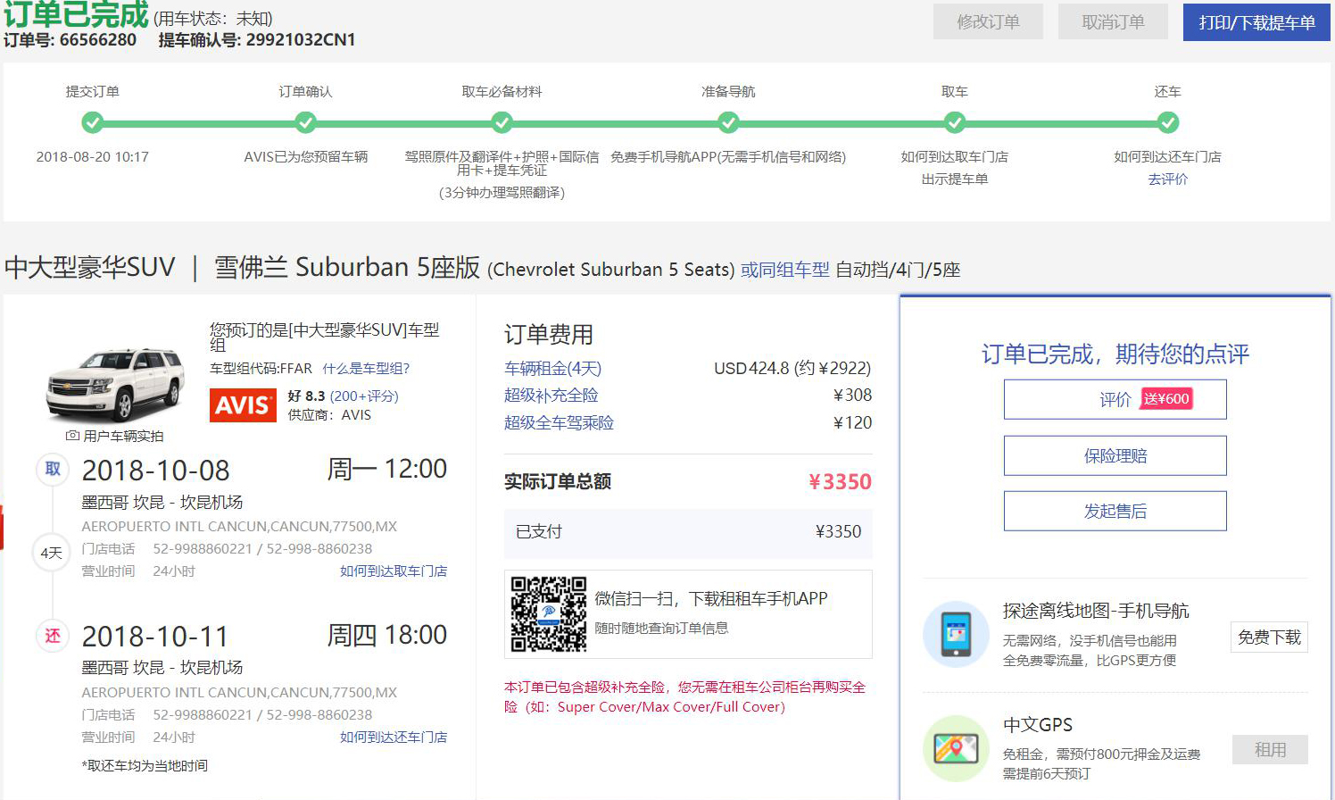Screen dimensions: 1335x800
Task: Click the total amount ¥3350 in red
Action: click(x=840, y=481)
